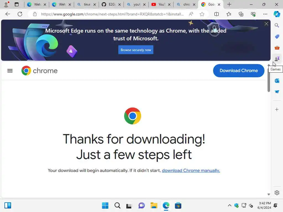283x212 pixels.
Task: Add this page to favorites star
Action: (202, 14)
